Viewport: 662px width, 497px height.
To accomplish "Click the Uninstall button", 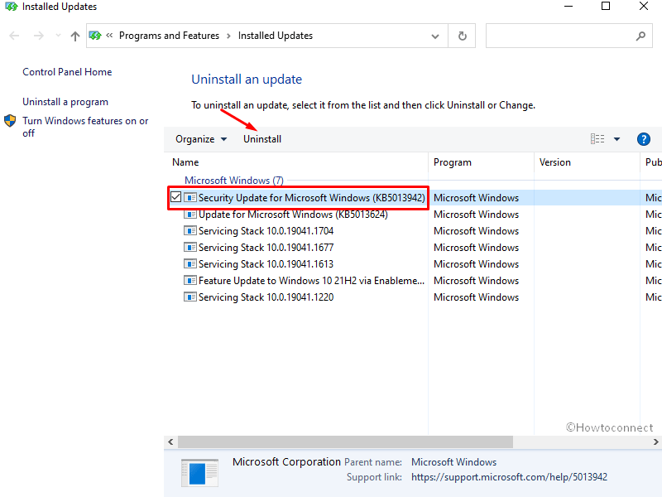I will click(261, 138).
